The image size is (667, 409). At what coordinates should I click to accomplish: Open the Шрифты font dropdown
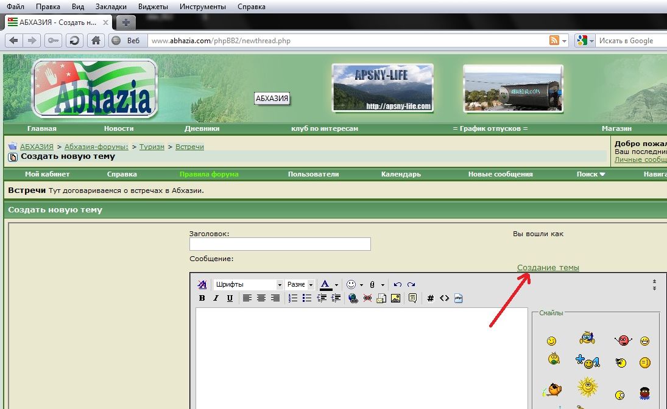pos(280,285)
